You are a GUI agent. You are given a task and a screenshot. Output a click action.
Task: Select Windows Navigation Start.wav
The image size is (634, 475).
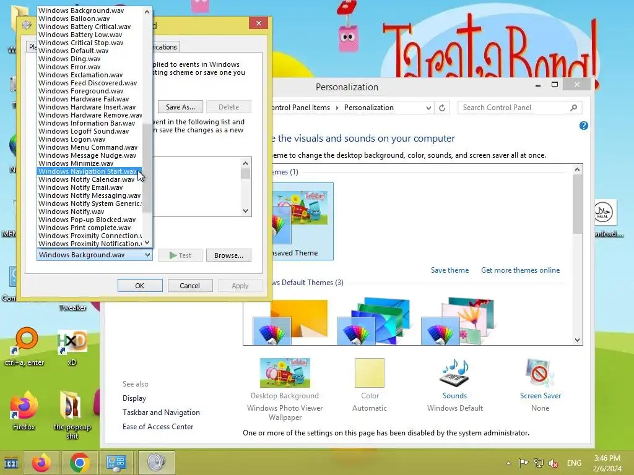[x=89, y=171]
